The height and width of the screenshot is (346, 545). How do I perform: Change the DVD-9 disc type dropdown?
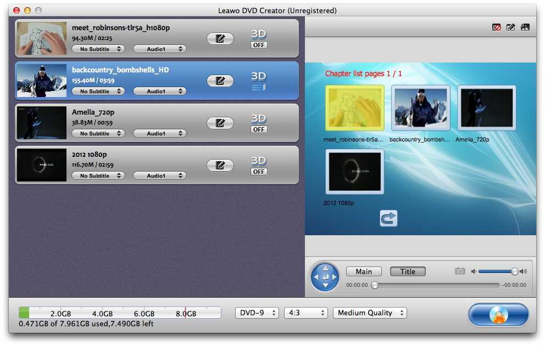pyautogui.click(x=257, y=313)
